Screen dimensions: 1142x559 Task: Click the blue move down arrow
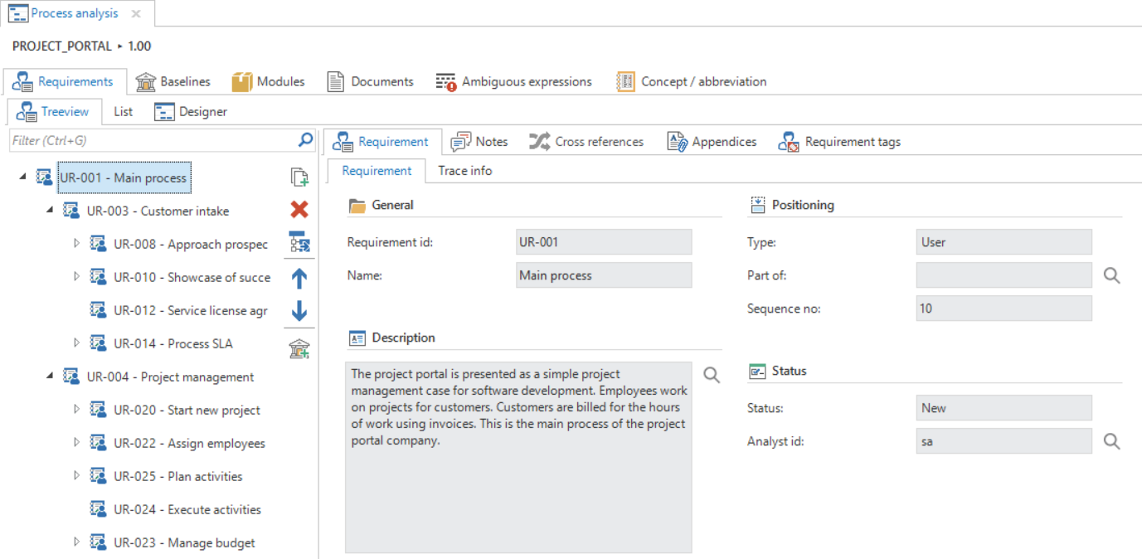299,312
